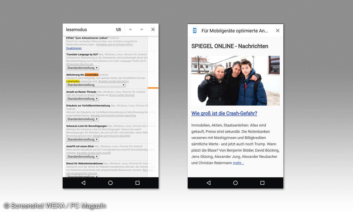Image resolution: width=353 pixels, height=212 pixels.
Task: Expand the Anzahl an Raster-Threads dropdown
Action: tap(82, 99)
